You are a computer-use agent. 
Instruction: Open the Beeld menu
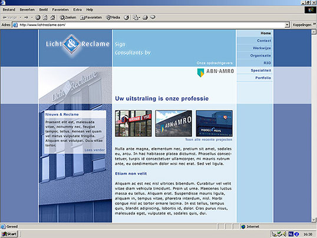tap(43, 9)
